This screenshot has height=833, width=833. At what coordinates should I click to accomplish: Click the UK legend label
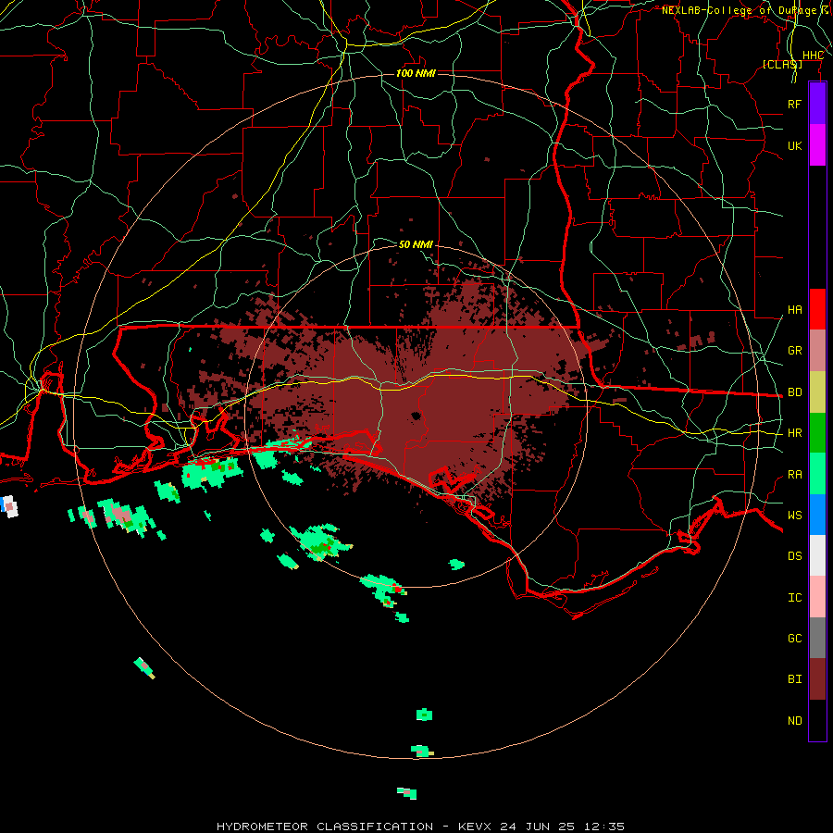tap(794, 145)
